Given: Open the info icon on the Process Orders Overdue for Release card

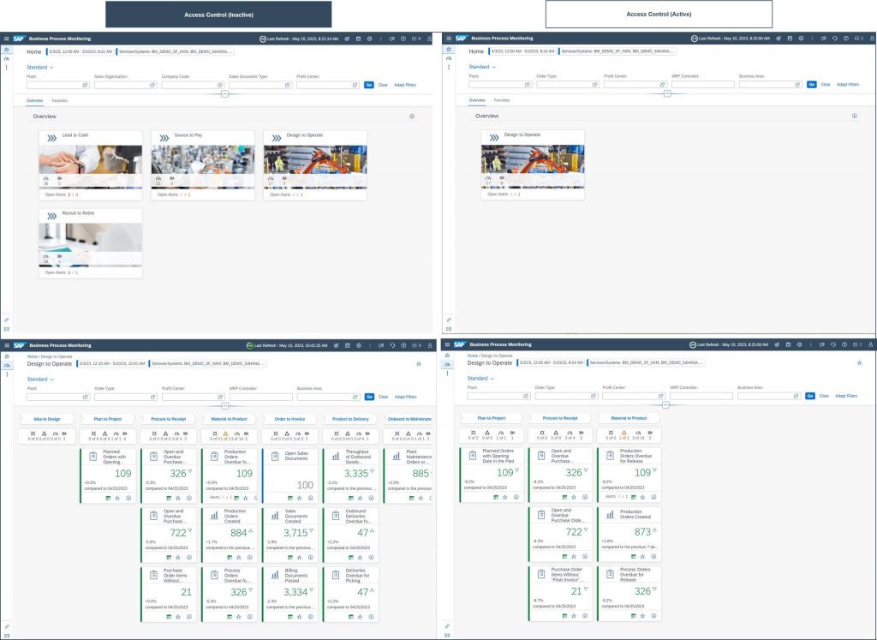Looking at the screenshot, I should pyautogui.click(x=653, y=616).
